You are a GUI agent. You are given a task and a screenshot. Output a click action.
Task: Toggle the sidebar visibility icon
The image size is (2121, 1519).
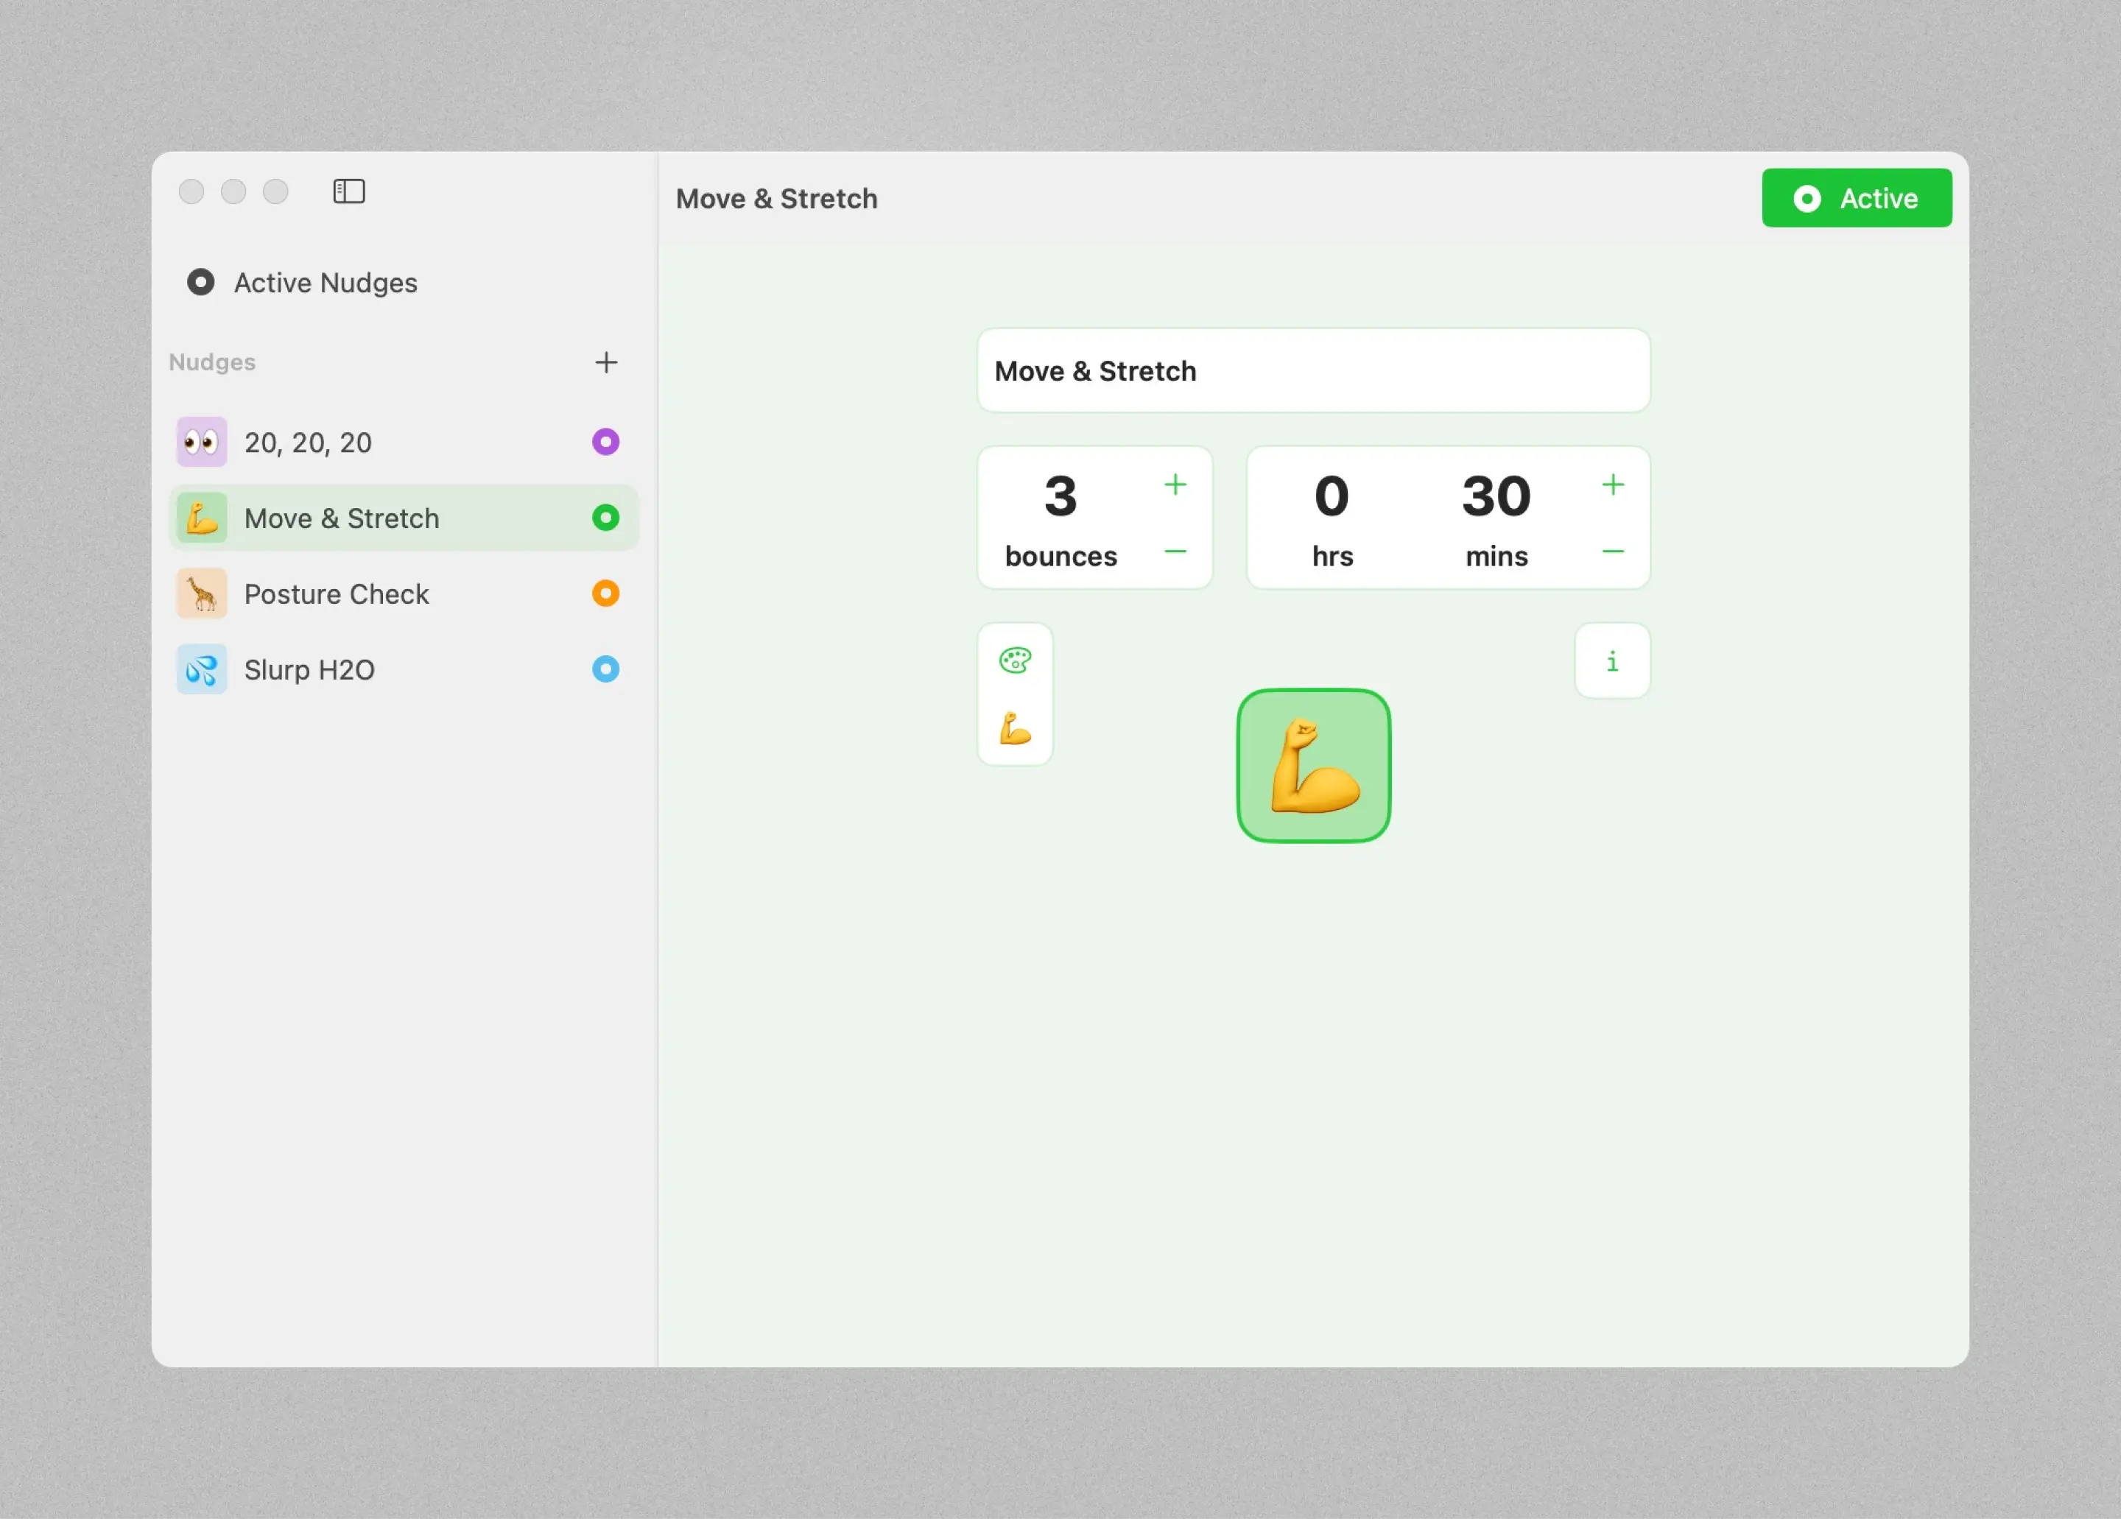pos(349,191)
